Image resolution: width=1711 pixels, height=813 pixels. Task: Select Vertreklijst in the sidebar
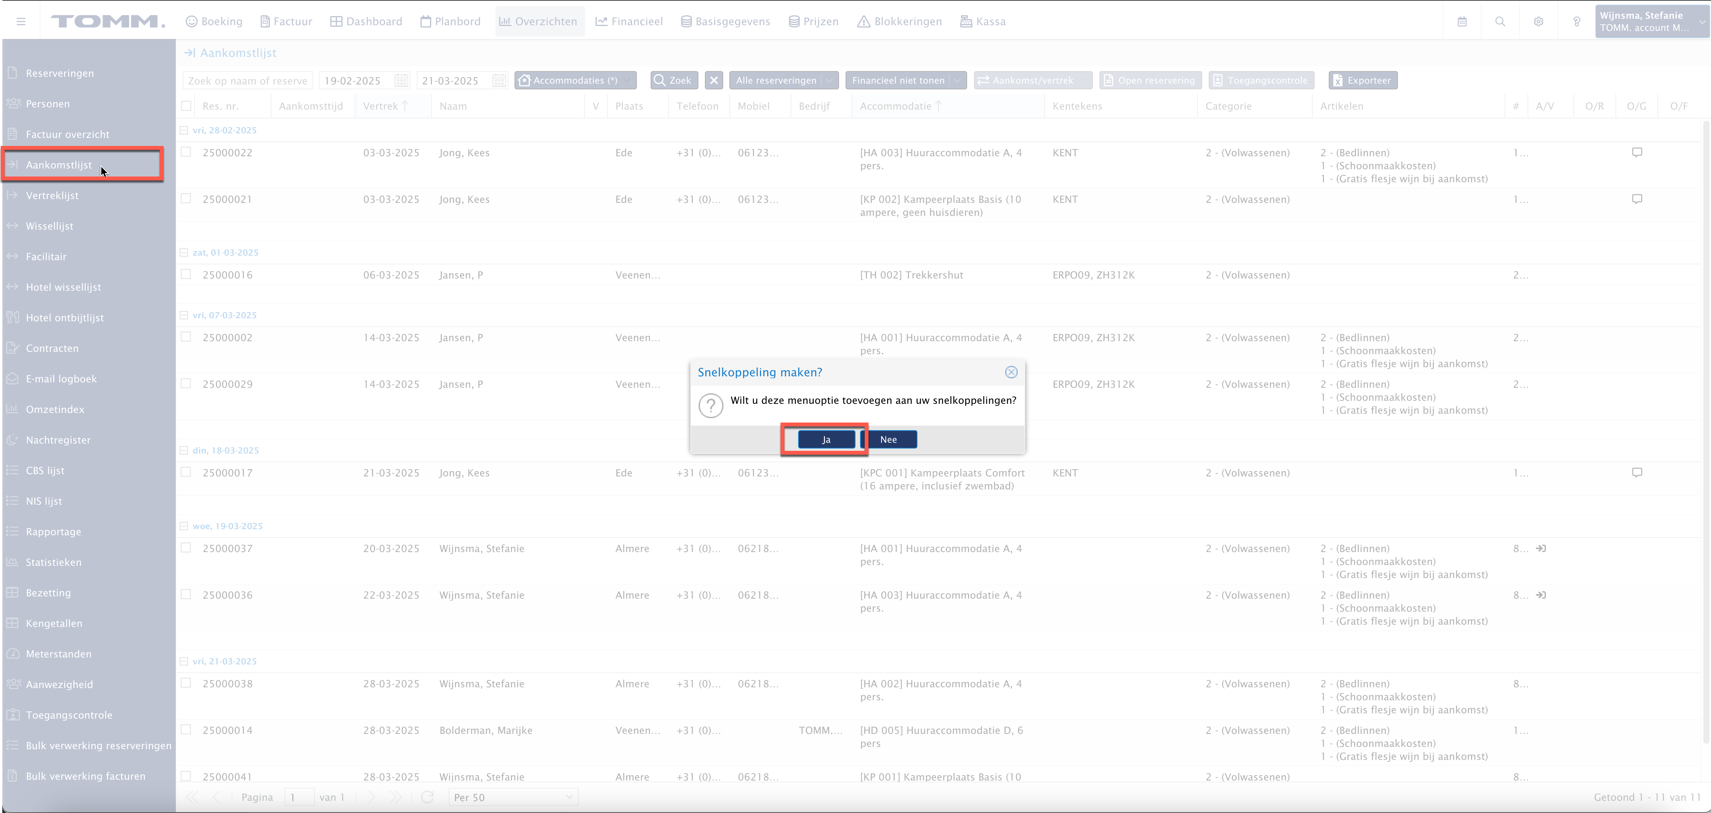[52, 195]
